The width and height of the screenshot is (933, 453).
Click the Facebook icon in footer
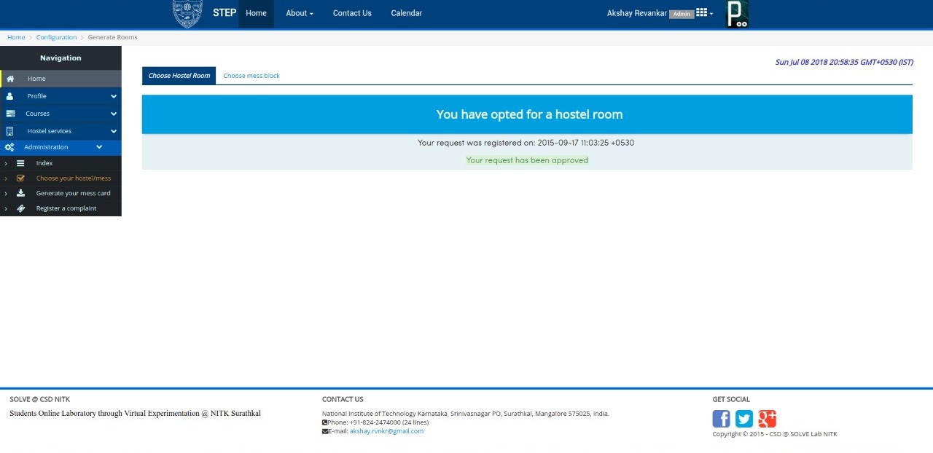coord(721,419)
